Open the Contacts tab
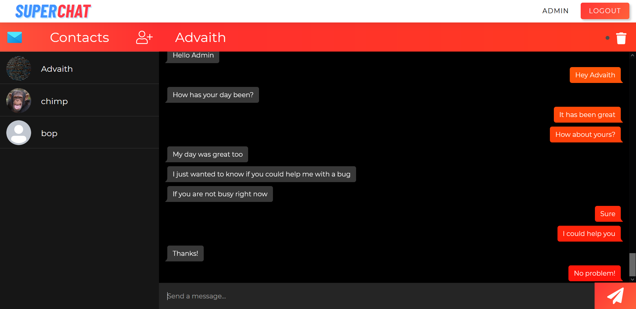 pos(79,37)
